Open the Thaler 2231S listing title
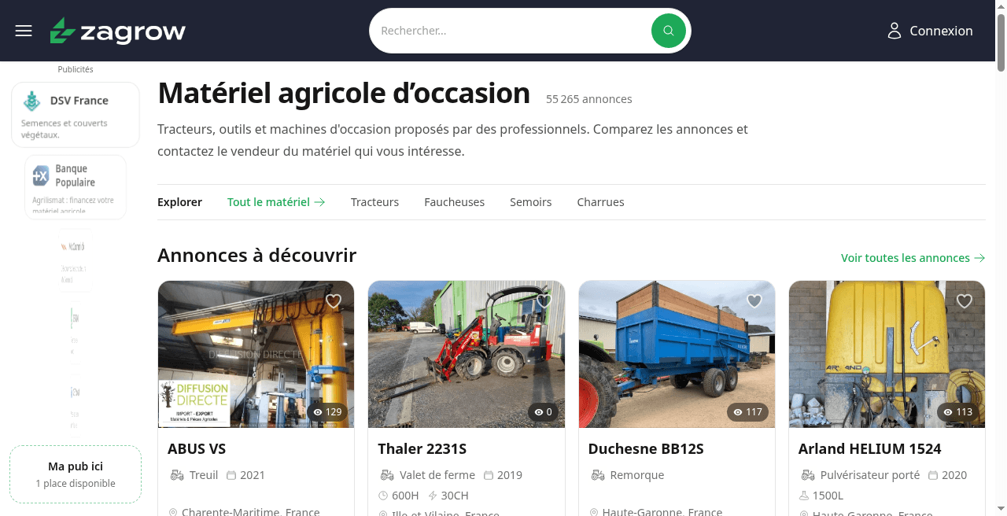This screenshot has height=516, width=1007. pyautogui.click(x=422, y=449)
